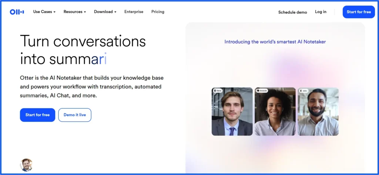
Task: Click the small avatar icon beside Steve's name
Action: (215, 91)
